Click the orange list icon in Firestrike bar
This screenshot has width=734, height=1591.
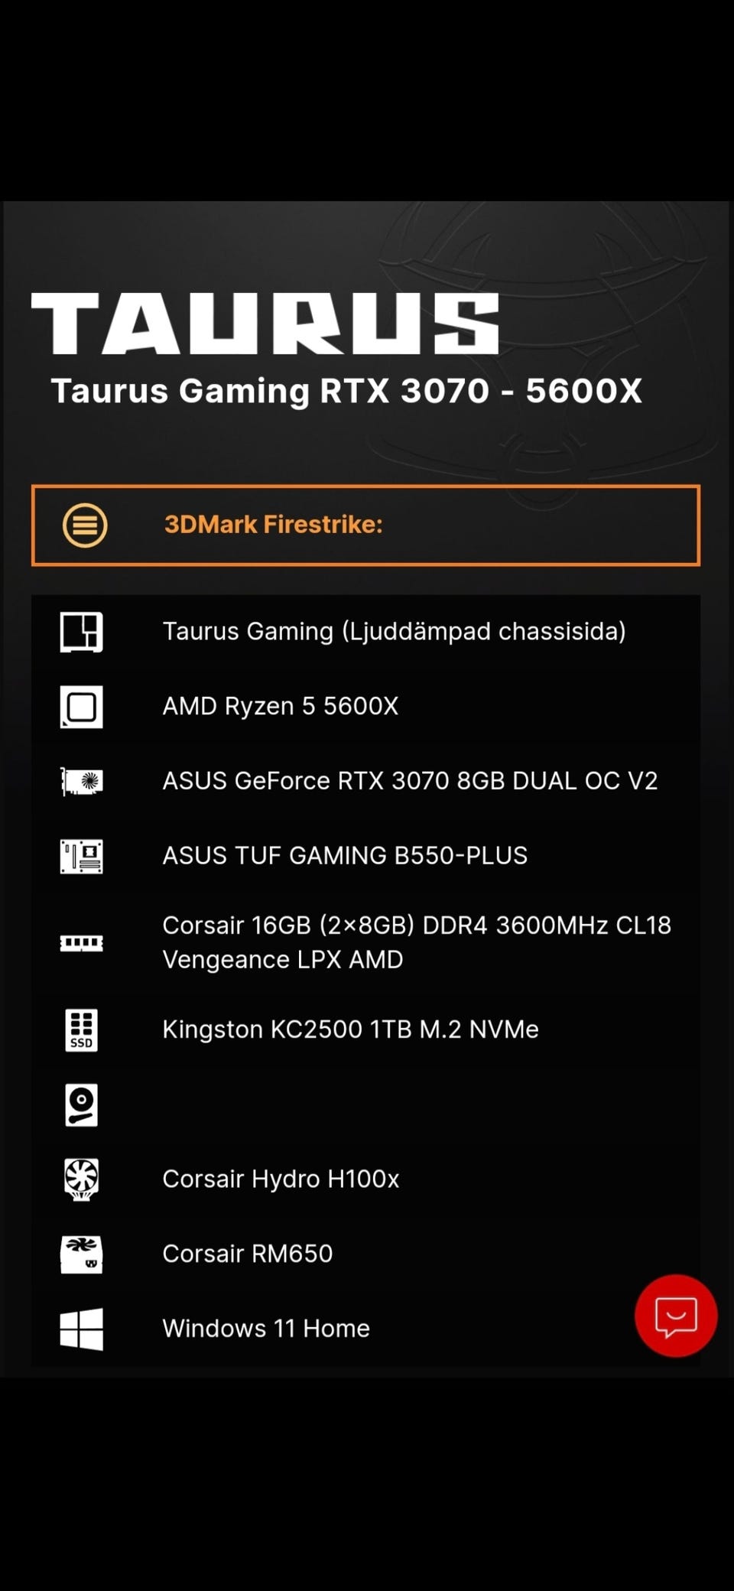click(85, 525)
